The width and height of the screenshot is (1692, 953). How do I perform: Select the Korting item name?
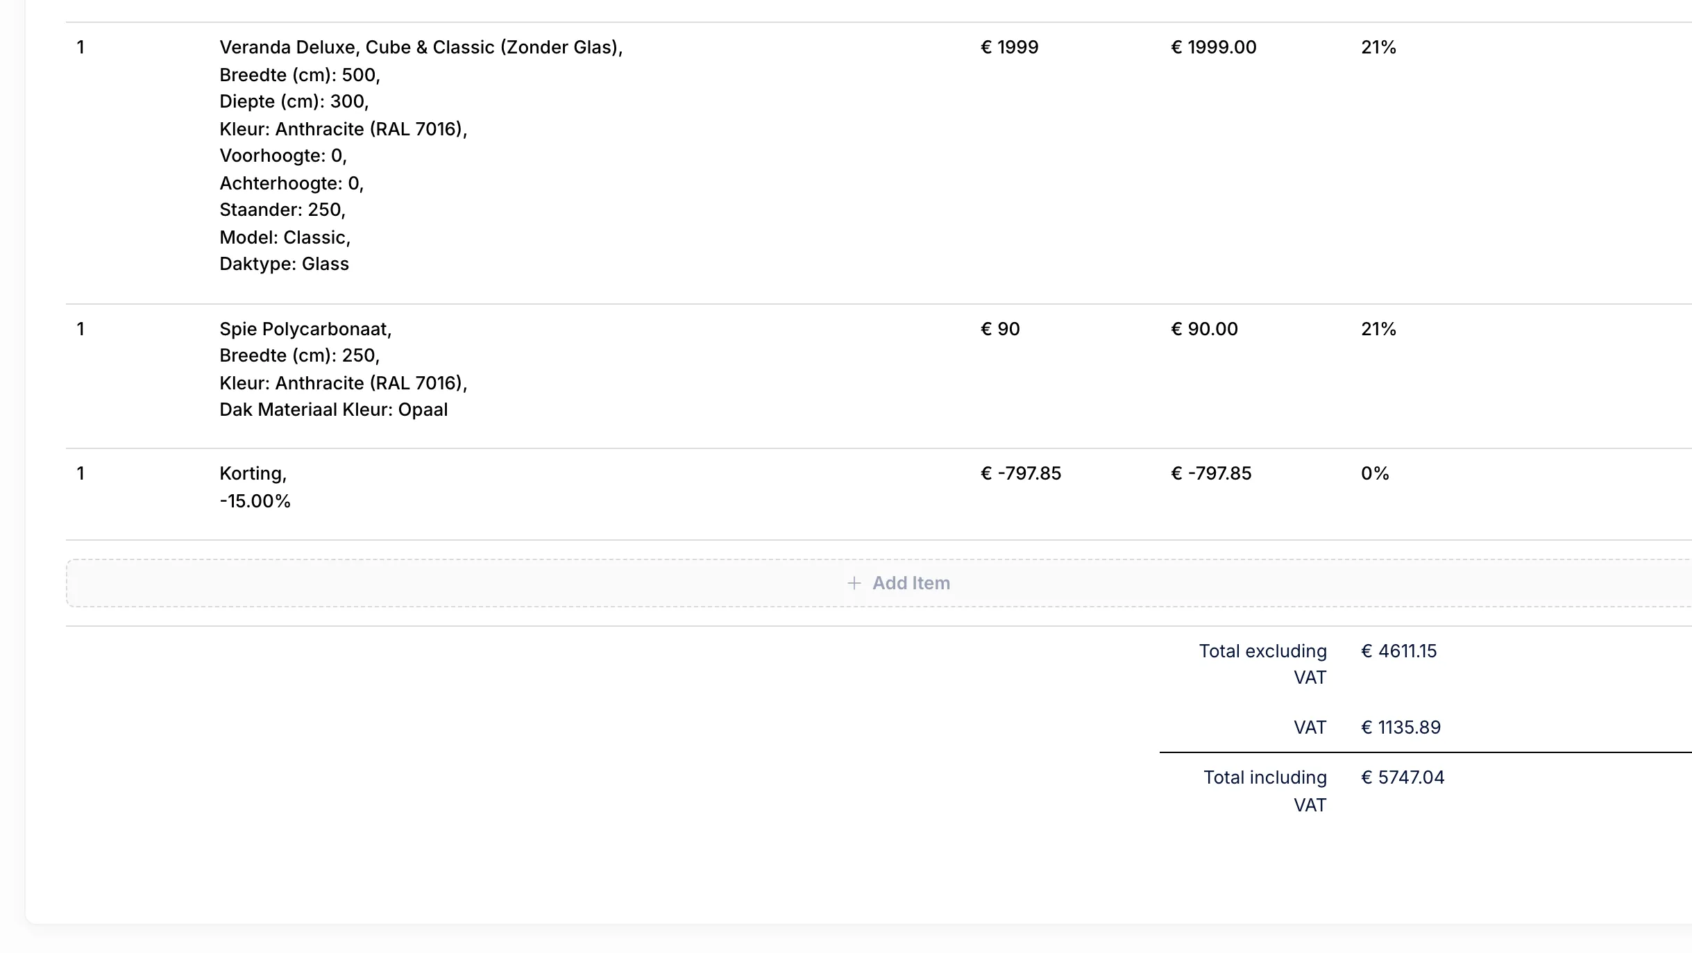pos(253,473)
